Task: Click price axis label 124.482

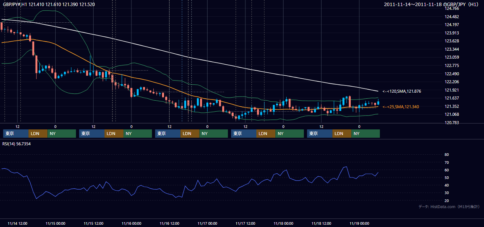Action: (x=452, y=17)
